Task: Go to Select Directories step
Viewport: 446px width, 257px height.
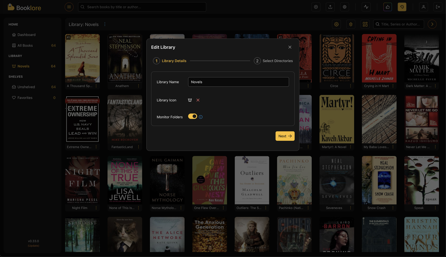Action: (273, 61)
